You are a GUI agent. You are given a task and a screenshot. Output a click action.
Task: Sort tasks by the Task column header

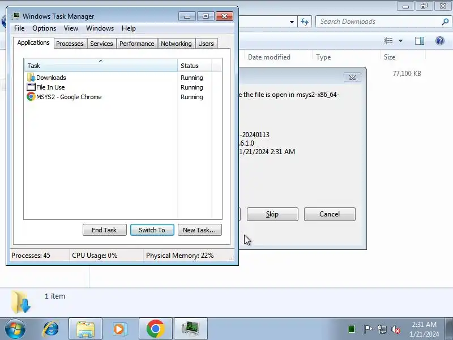pyautogui.click(x=101, y=66)
